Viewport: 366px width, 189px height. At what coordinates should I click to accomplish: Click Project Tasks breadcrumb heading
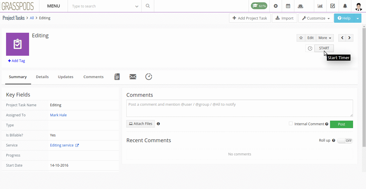pos(14,18)
